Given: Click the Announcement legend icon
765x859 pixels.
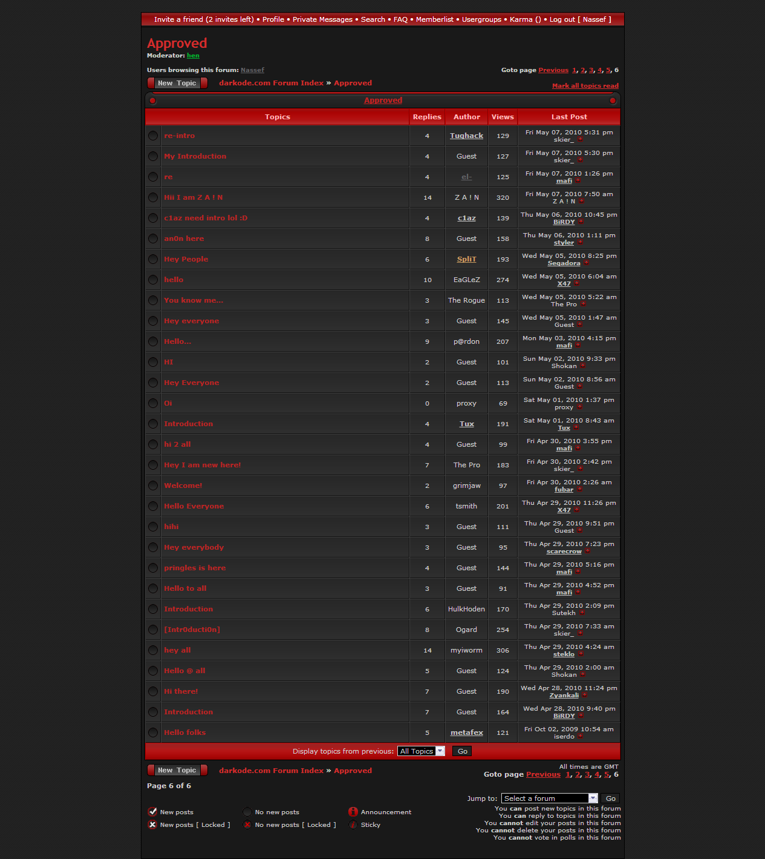Looking at the screenshot, I should (x=353, y=812).
